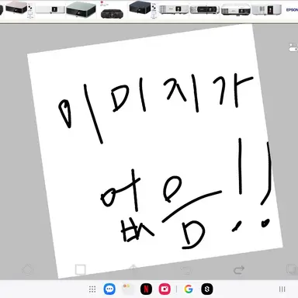Select the green-gray projector thumbnail

point(81,9)
